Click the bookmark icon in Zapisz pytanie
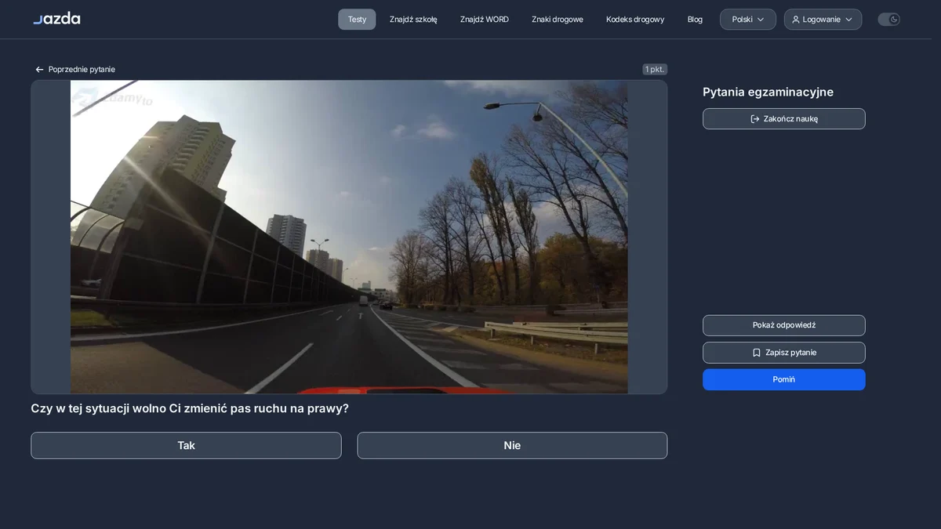This screenshot has height=529, width=941. pos(757,353)
